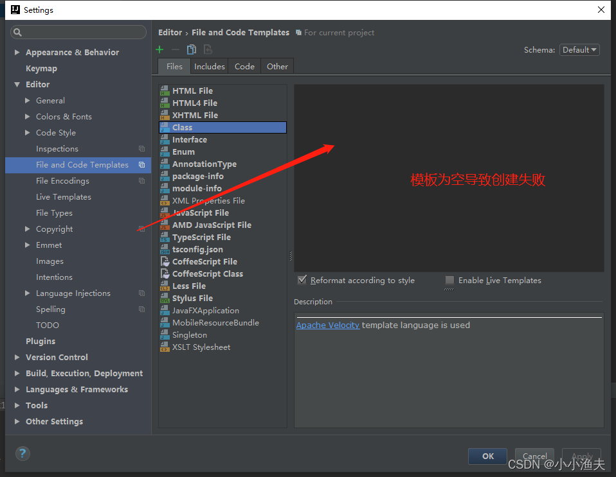Expand the Appearance & Behavior section
Viewport: 616px width, 477px height.
16,52
